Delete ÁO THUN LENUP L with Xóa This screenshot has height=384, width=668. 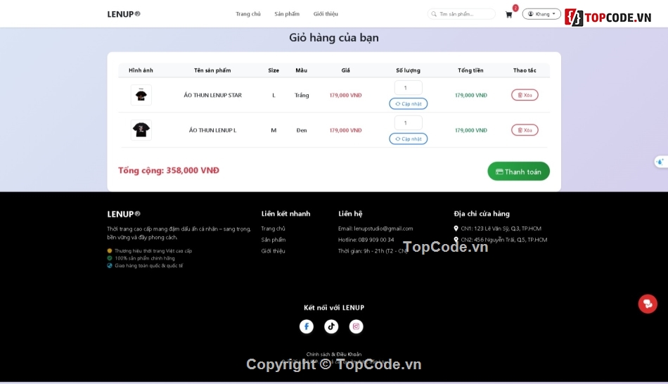point(525,130)
